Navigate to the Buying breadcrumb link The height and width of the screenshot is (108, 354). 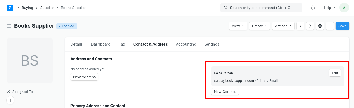click(x=27, y=8)
